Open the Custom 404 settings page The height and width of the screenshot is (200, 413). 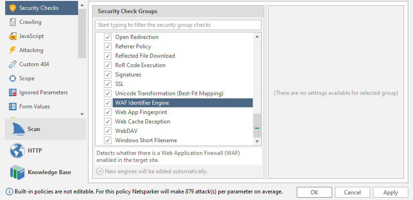(41, 64)
